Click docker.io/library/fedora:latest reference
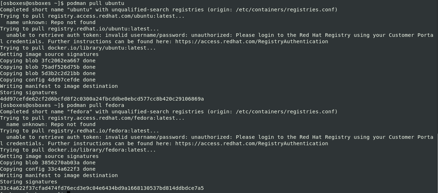This screenshot has height=193, width=438. pyautogui.click(x=97, y=150)
